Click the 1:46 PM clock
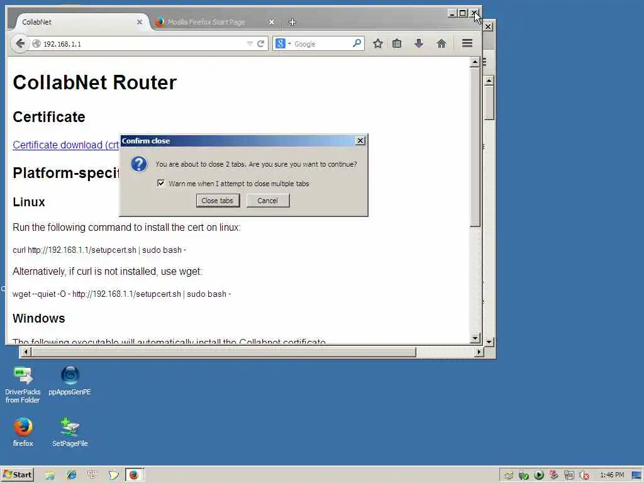644x483 pixels. 611,475
